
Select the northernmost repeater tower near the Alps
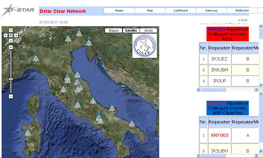(79, 33)
